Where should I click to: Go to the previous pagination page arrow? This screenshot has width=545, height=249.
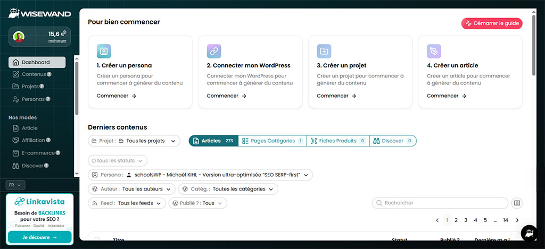pyautogui.click(x=437, y=220)
